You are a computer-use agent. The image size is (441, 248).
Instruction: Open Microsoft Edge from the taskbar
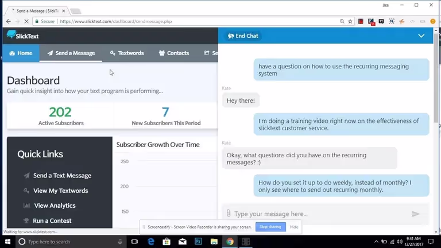click(x=151, y=242)
